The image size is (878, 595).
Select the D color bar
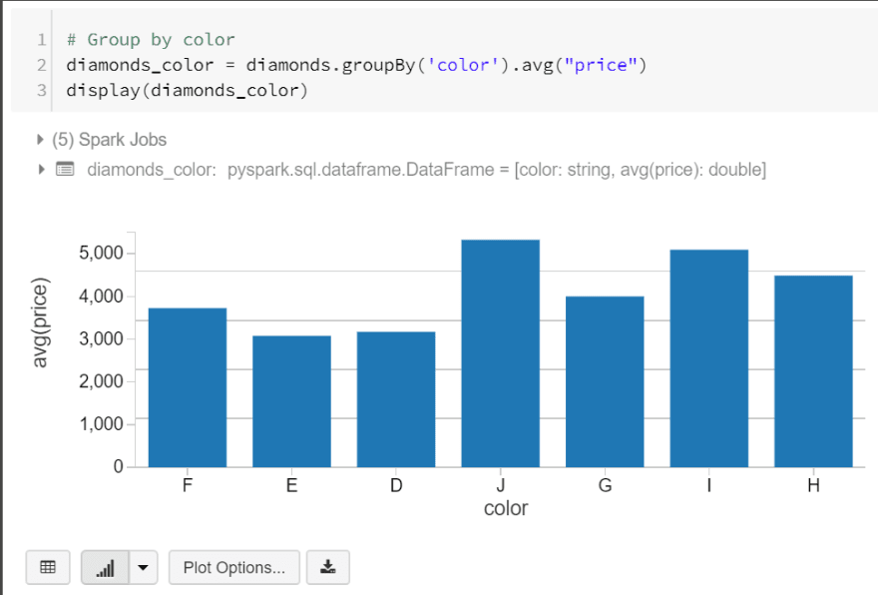pos(396,399)
